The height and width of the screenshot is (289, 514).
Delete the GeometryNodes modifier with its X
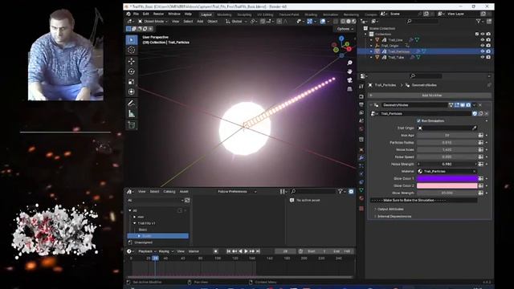pyautogui.click(x=480, y=105)
